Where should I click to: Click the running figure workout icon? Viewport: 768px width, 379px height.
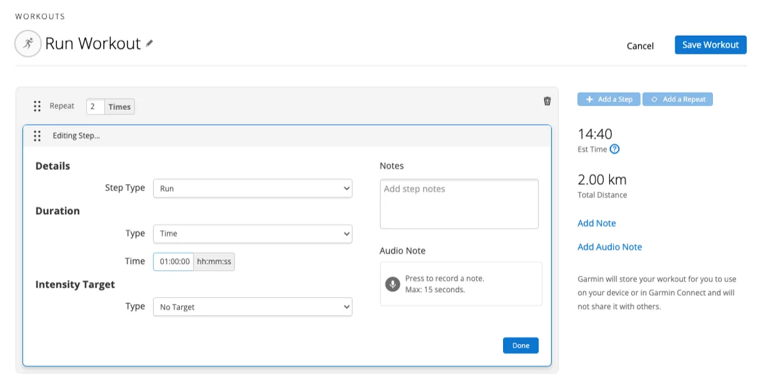tap(28, 43)
